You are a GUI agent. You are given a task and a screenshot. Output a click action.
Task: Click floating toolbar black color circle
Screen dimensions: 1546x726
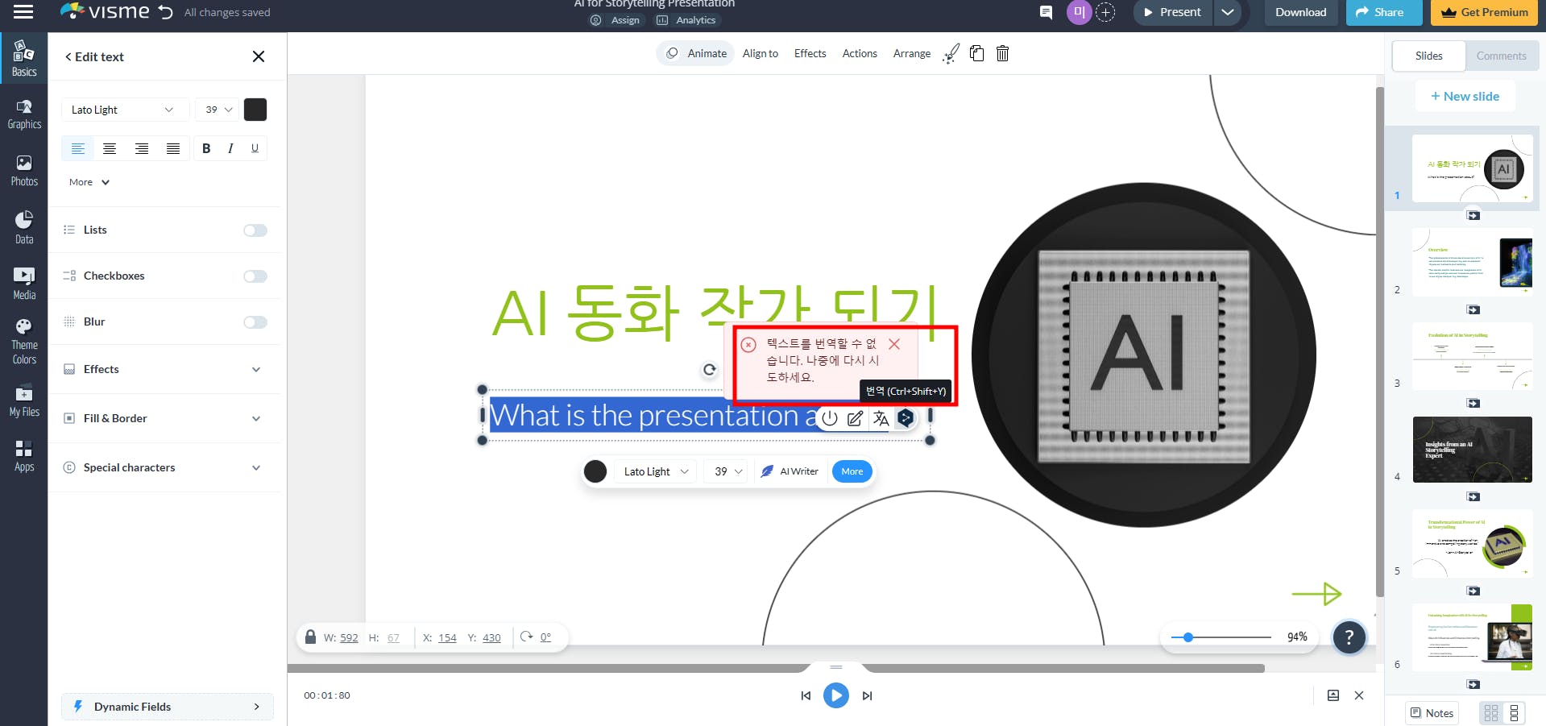pos(595,471)
